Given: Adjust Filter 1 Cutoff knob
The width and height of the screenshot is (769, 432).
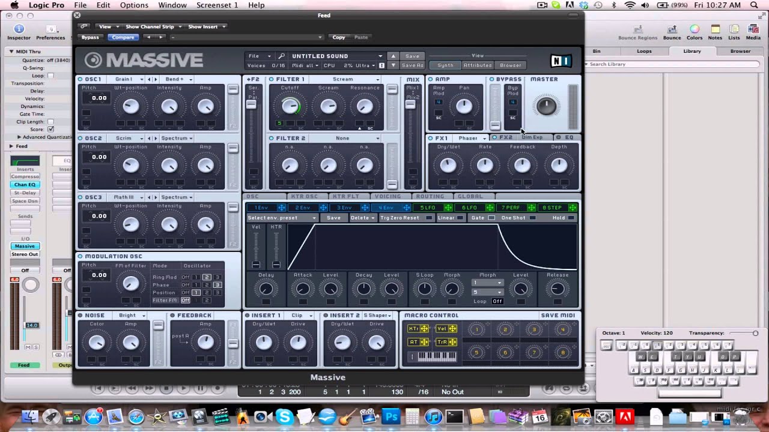Looking at the screenshot, I should tap(290, 107).
